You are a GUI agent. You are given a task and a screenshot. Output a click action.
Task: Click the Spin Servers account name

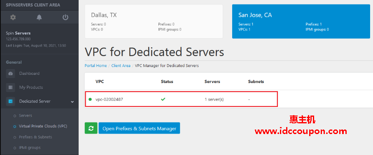[x=18, y=33]
